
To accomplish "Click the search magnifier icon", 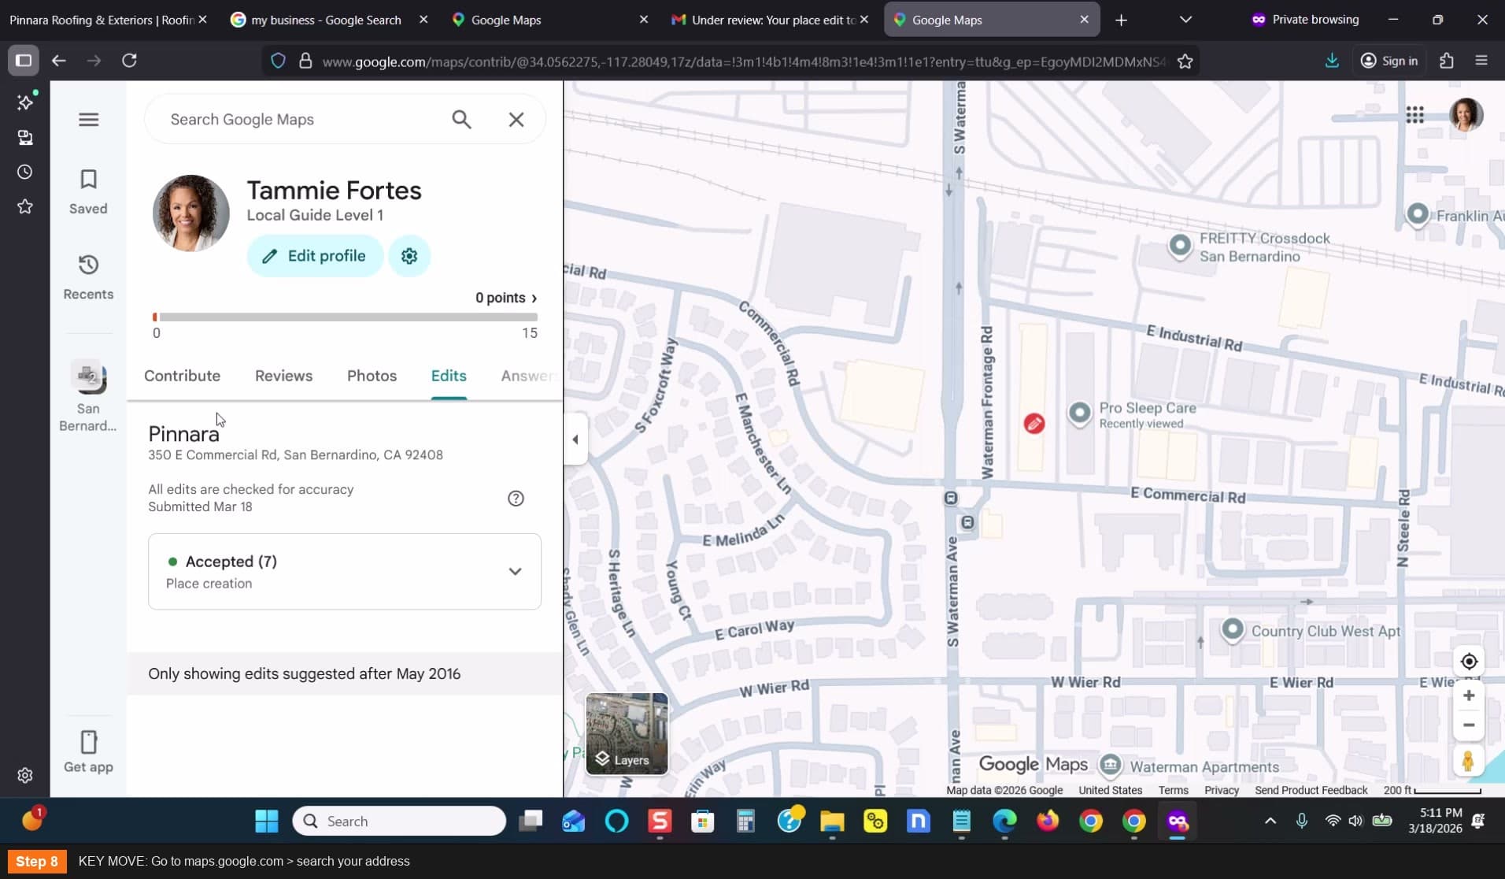I will click(462, 120).
